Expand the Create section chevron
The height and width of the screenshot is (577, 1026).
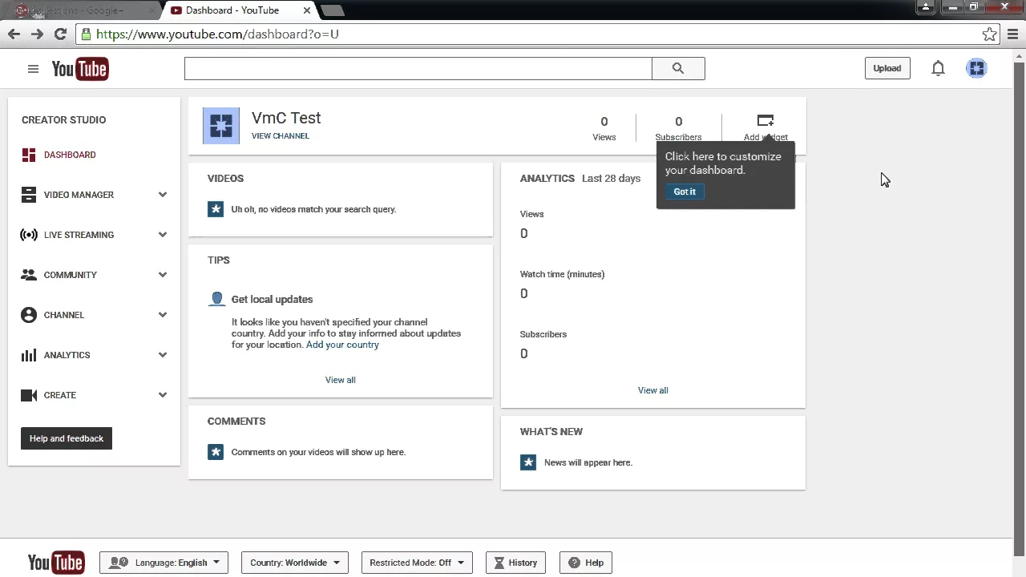click(163, 395)
